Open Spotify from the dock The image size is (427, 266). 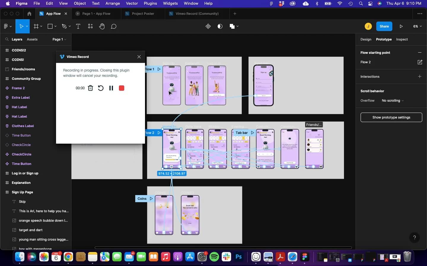pos(214,257)
